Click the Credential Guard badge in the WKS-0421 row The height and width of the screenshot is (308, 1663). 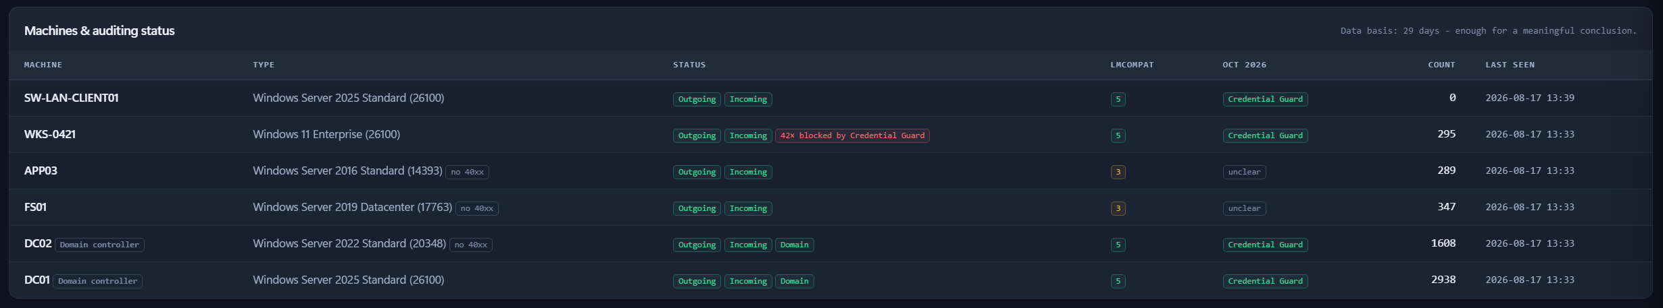[1265, 135]
